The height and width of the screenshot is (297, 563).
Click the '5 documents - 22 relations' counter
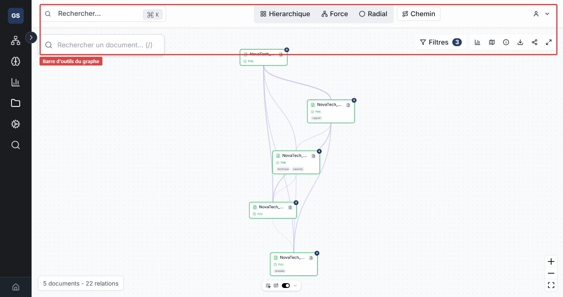[81, 283]
